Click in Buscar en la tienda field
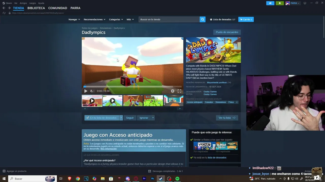Viewport: 325px width, 182px height. pyautogui.click(x=169, y=19)
